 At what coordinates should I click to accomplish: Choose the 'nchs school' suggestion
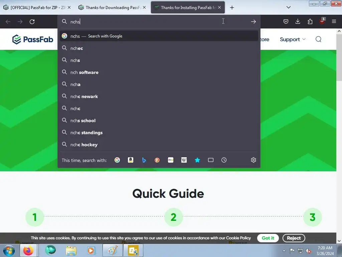[159, 120]
